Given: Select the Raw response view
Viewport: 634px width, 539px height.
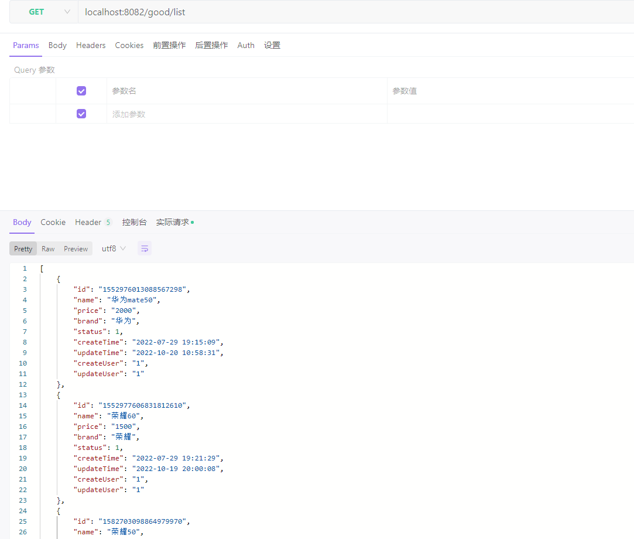Looking at the screenshot, I should coord(48,248).
